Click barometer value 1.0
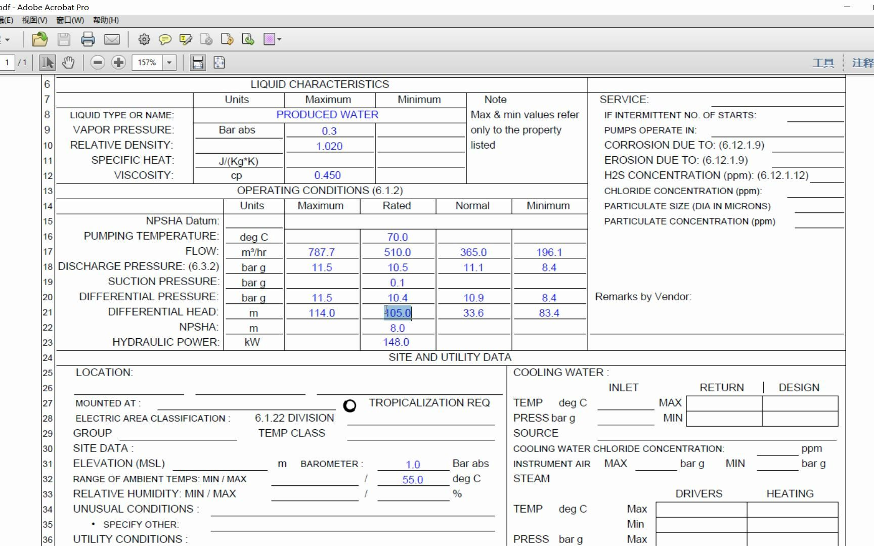The height and width of the screenshot is (546, 874). coord(413,465)
